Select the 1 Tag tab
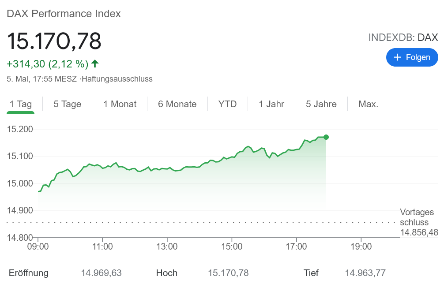This screenshot has height=295, width=444. pos(21,104)
